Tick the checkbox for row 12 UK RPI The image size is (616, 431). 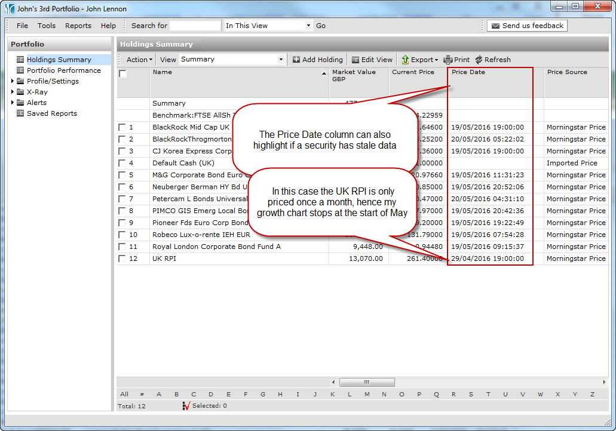(x=122, y=258)
